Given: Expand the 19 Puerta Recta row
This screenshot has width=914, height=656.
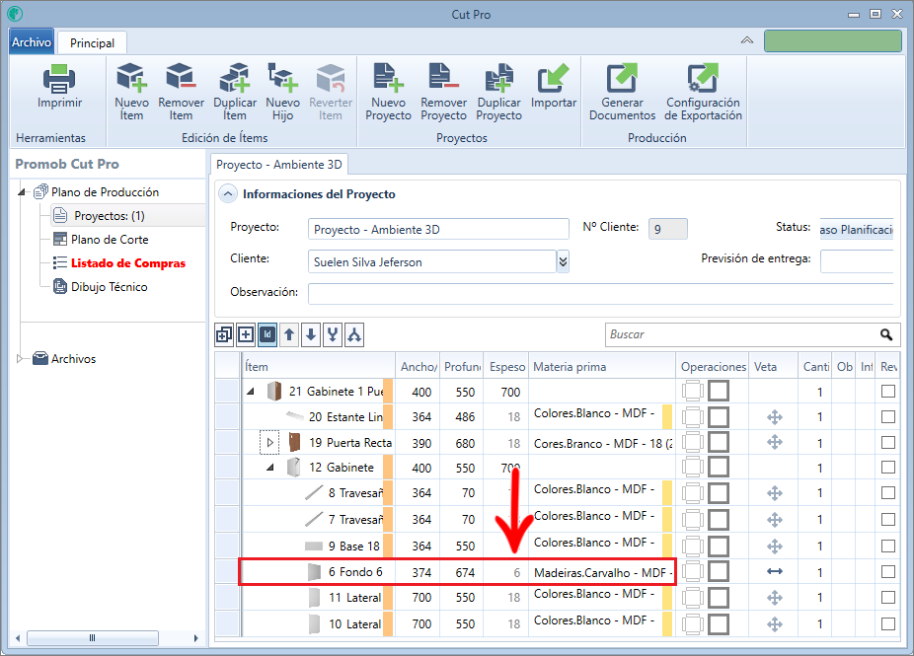Looking at the screenshot, I should [x=269, y=442].
